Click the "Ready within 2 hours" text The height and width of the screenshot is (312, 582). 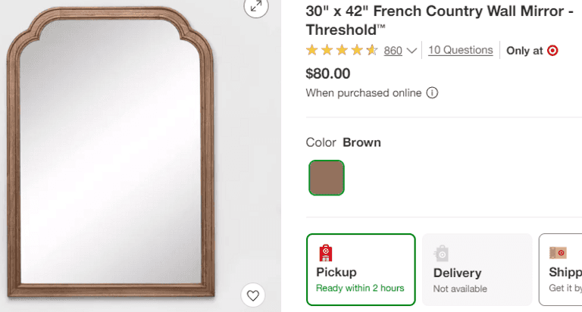360,288
